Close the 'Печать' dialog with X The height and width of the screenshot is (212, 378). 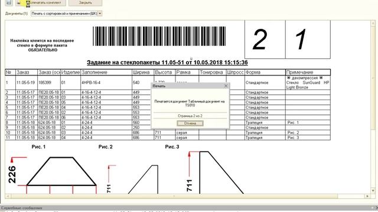click(x=226, y=86)
